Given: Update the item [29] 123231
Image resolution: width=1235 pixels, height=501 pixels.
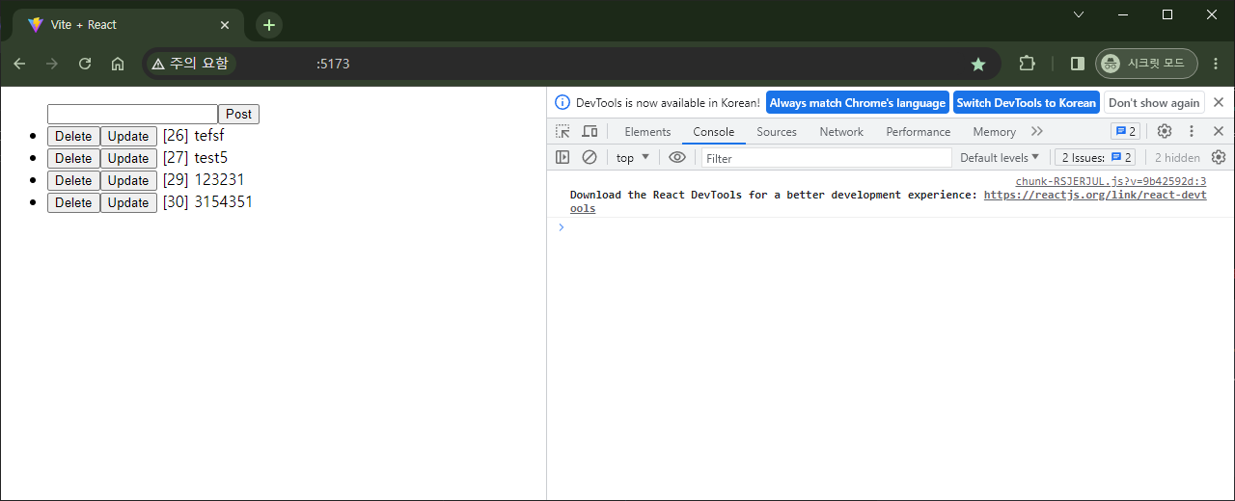Looking at the screenshot, I should [128, 180].
